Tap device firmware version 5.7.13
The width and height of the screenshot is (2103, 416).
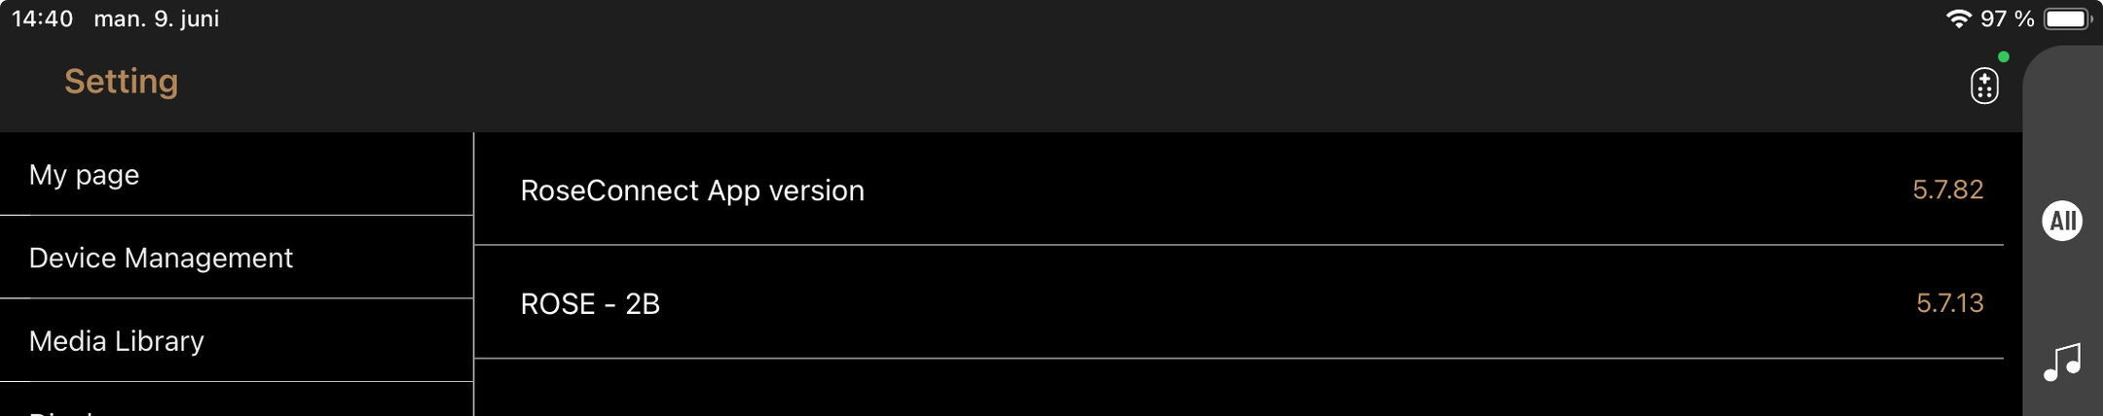pos(1949,303)
